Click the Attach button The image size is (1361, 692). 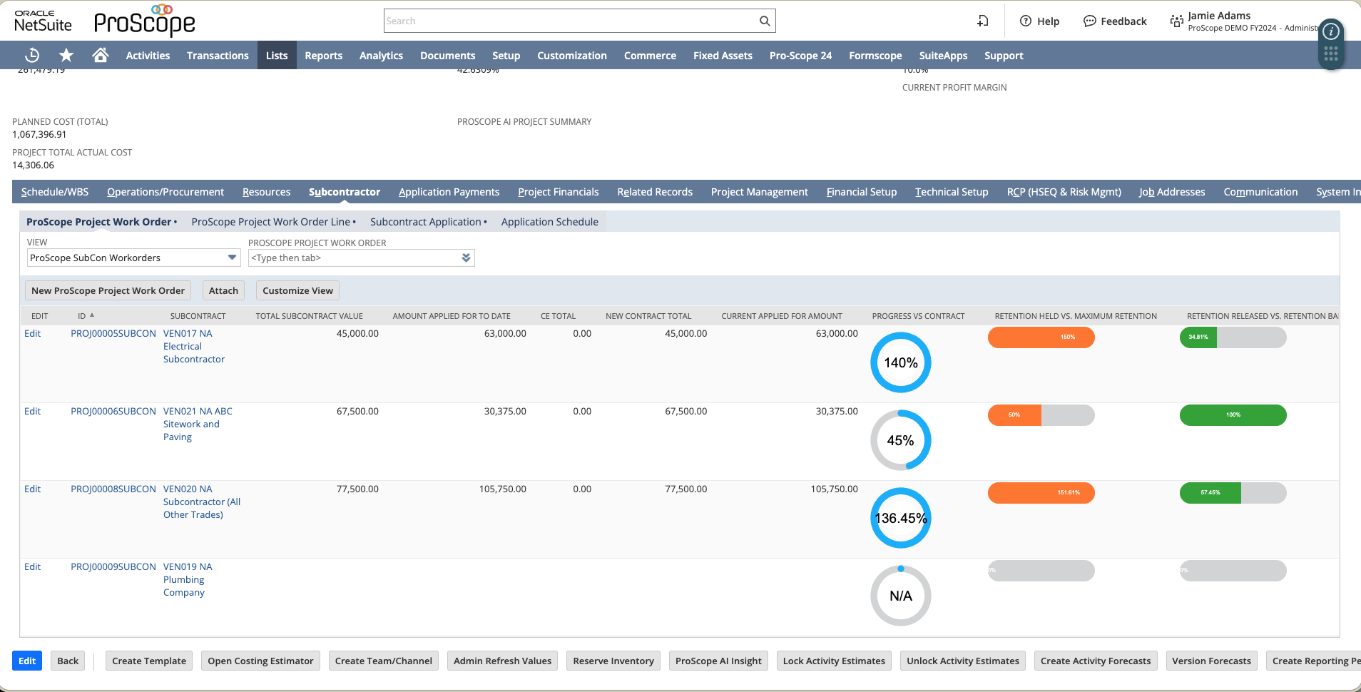tap(223, 290)
